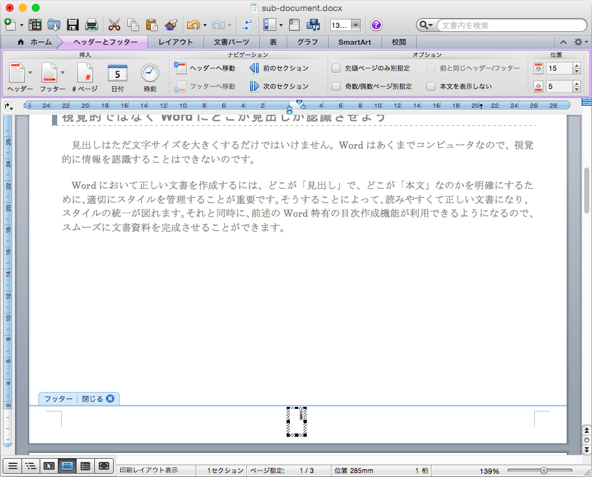Click the first line indent marker
This screenshot has width=592, height=477.
[x=299, y=102]
